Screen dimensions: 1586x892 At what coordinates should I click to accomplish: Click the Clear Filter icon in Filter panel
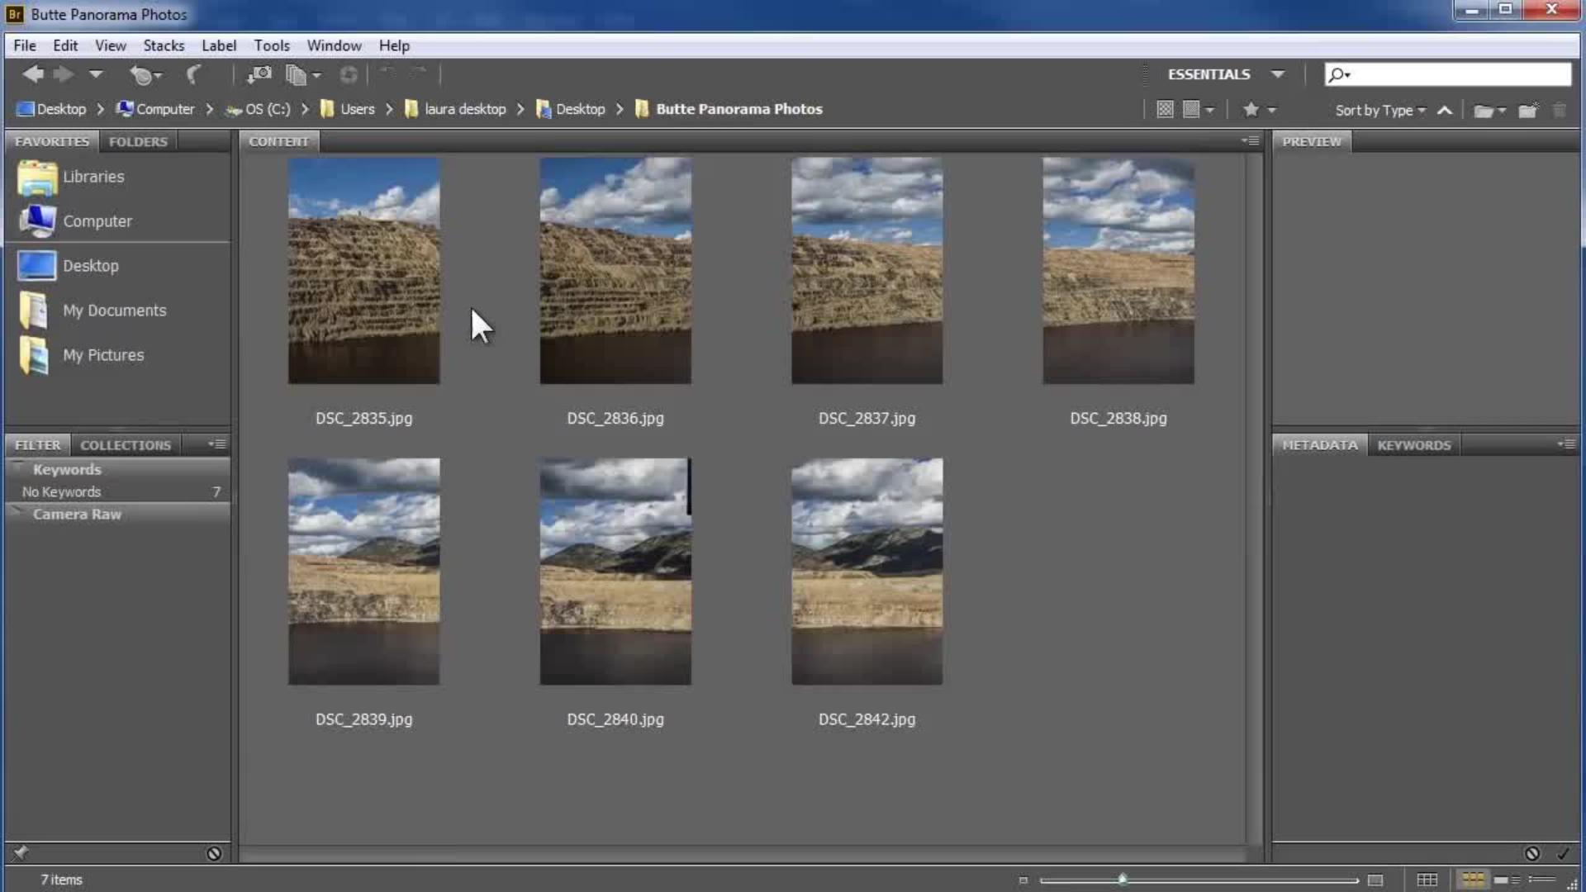click(214, 853)
